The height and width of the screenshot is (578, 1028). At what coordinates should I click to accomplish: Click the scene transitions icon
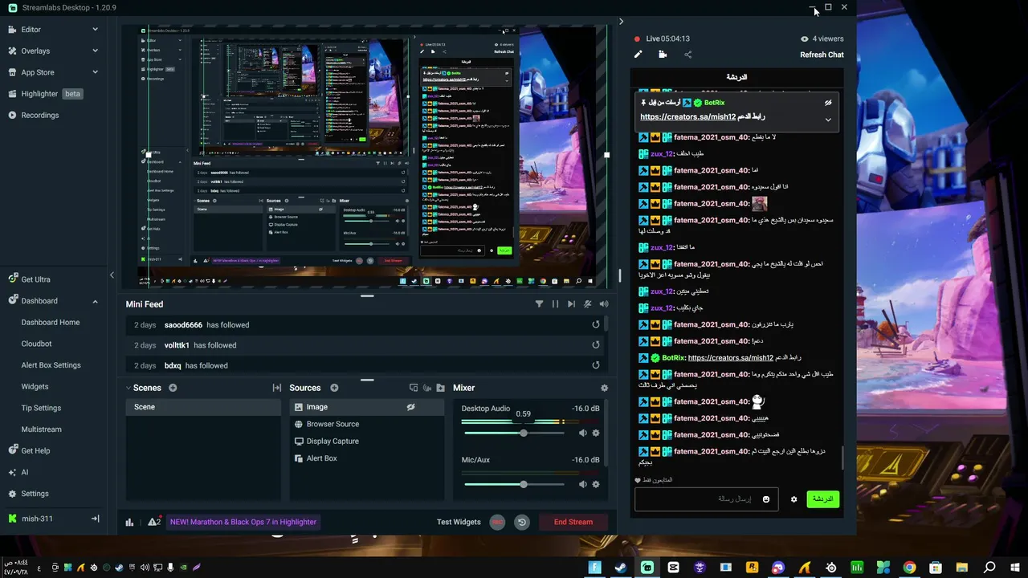coord(276,388)
